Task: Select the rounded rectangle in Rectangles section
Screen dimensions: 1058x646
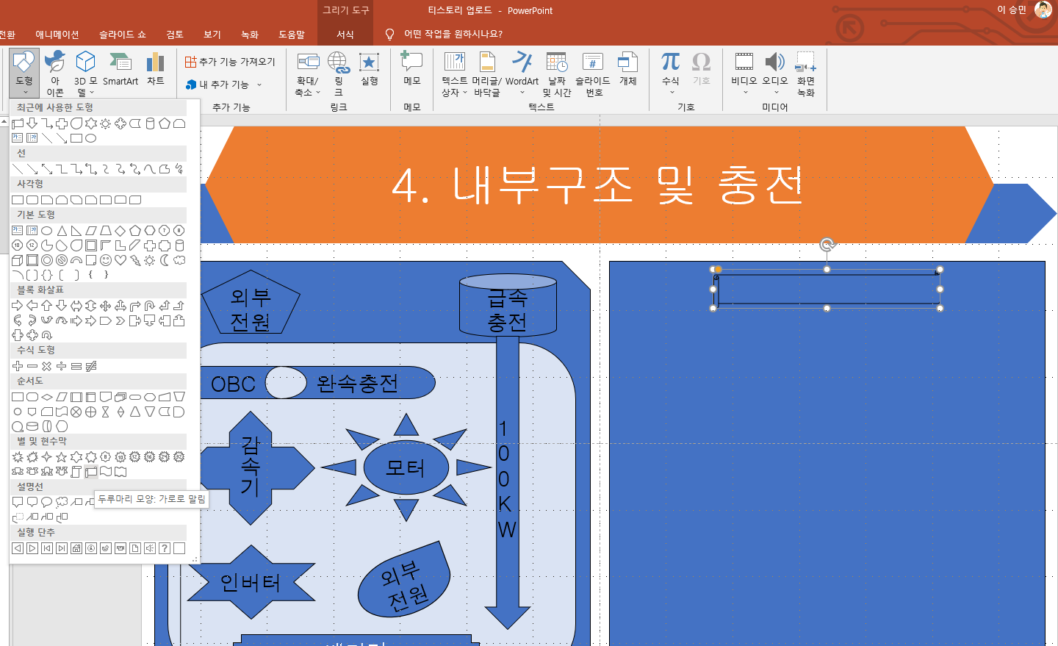Action: 32,200
